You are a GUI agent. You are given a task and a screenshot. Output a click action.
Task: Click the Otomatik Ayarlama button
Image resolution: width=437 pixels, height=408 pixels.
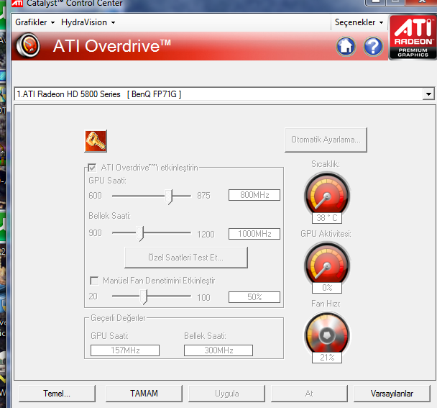tap(326, 140)
